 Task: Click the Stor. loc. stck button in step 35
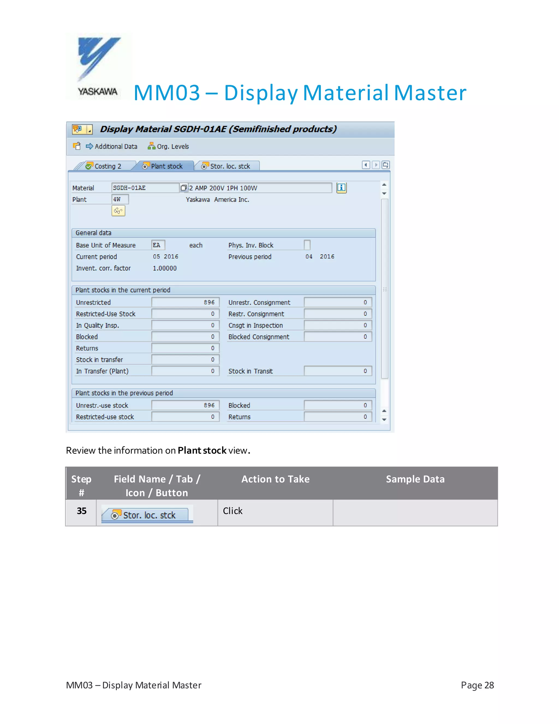click(147, 514)
